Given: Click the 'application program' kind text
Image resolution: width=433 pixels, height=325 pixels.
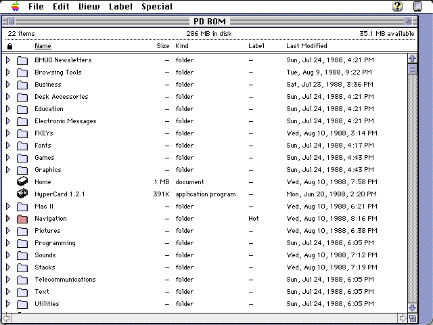Looking at the screenshot, I should click(206, 194).
